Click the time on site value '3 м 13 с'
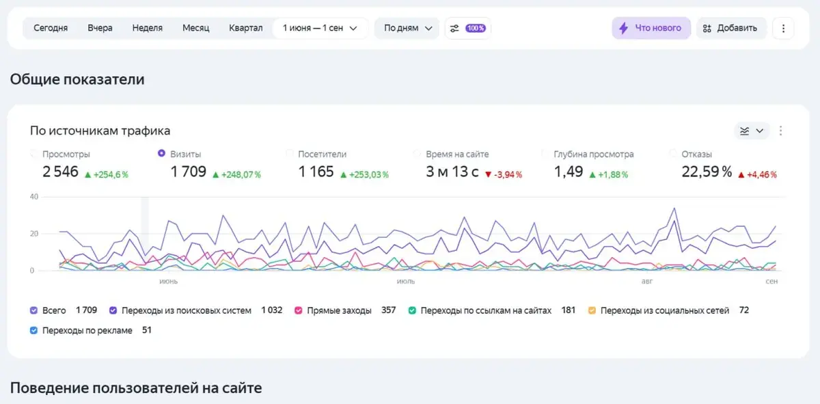820x404 pixels. [x=452, y=172]
